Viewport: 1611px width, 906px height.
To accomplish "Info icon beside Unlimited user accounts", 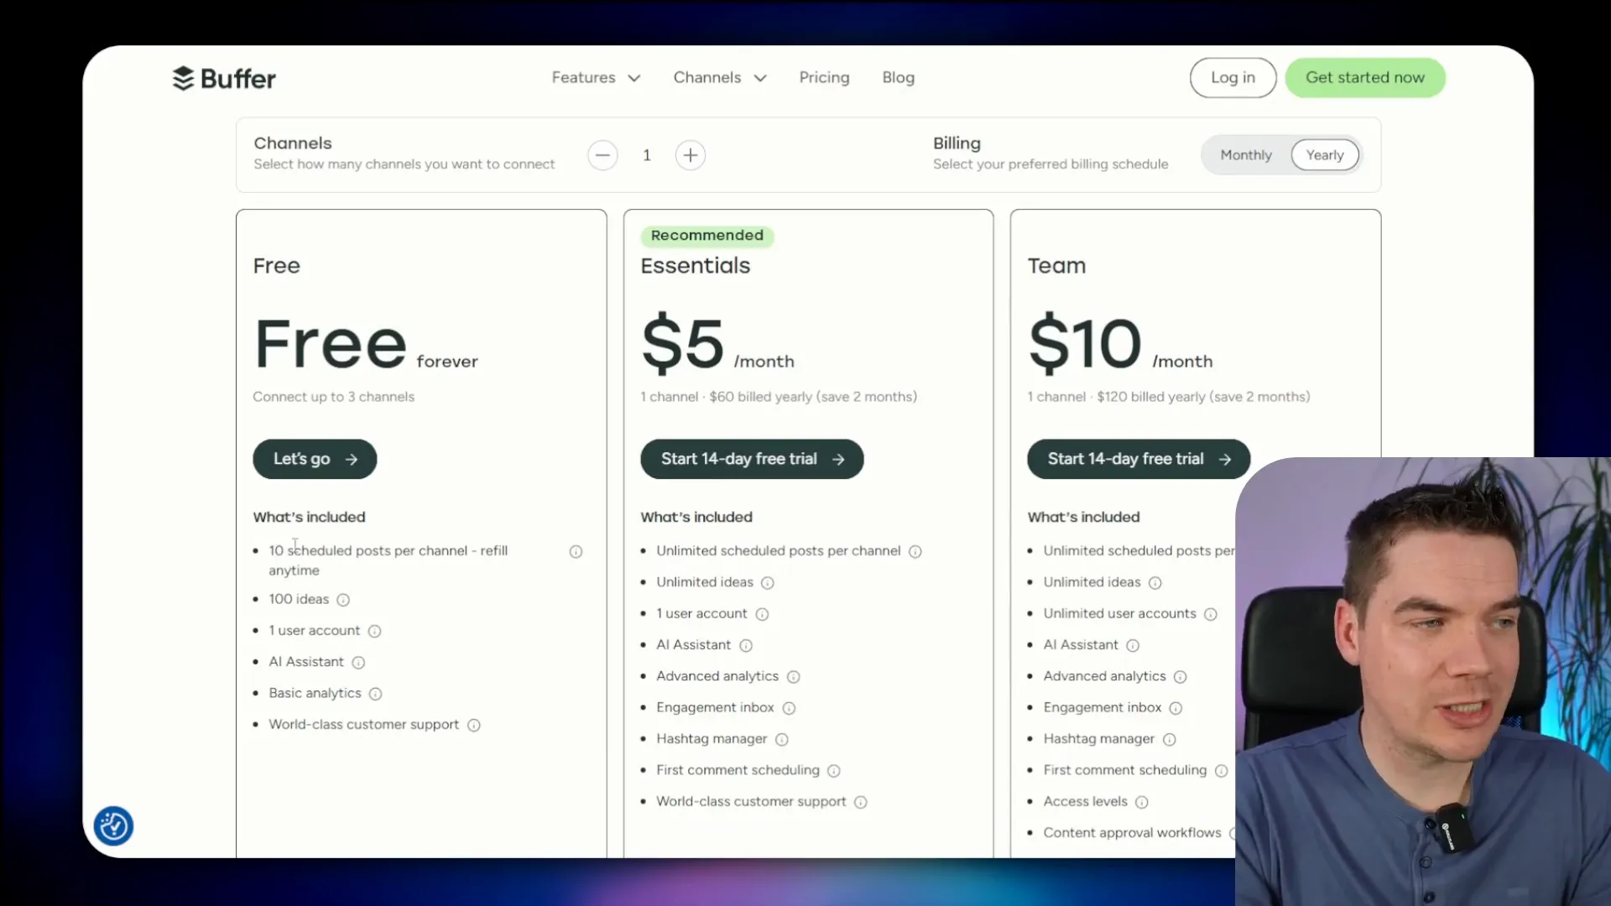I will [1211, 614].
